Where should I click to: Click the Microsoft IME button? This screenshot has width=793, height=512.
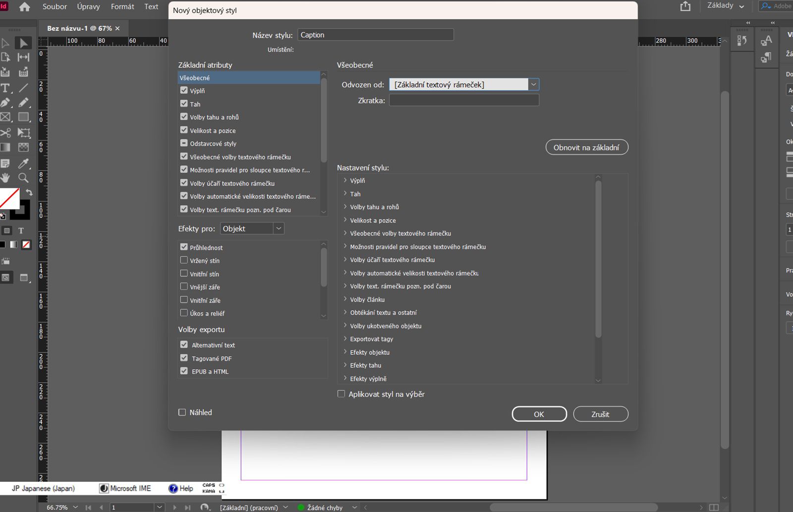tap(125, 488)
